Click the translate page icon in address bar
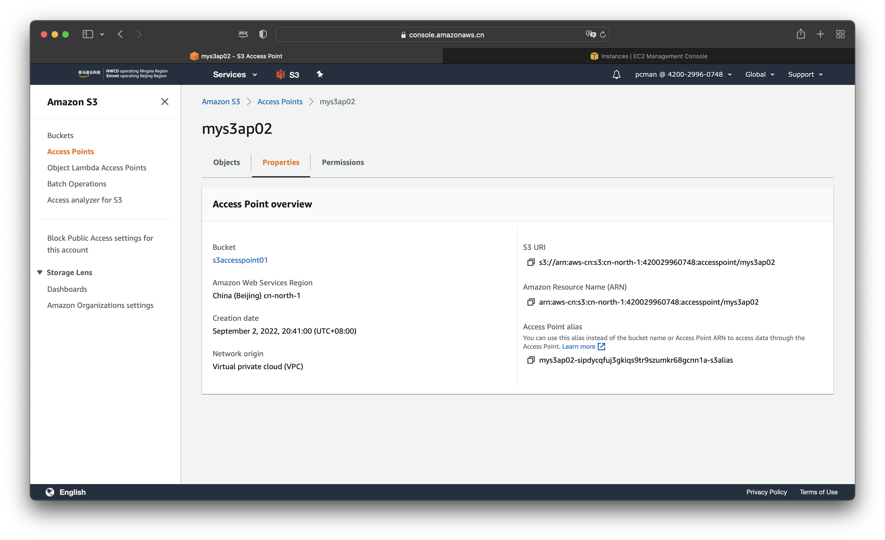 (590, 34)
